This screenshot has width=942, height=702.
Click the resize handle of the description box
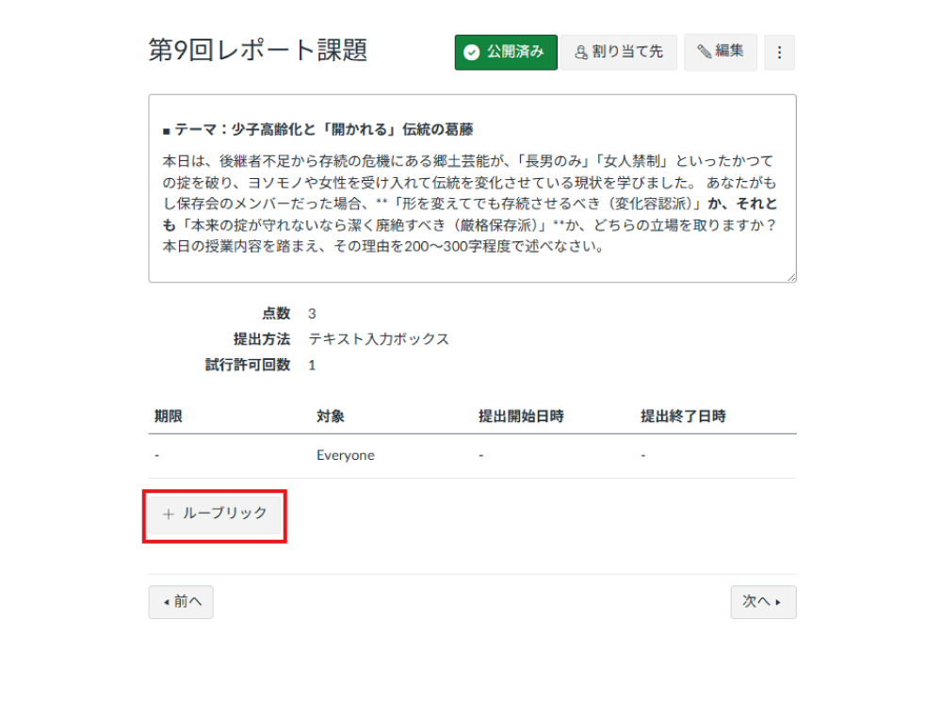pos(789,276)
